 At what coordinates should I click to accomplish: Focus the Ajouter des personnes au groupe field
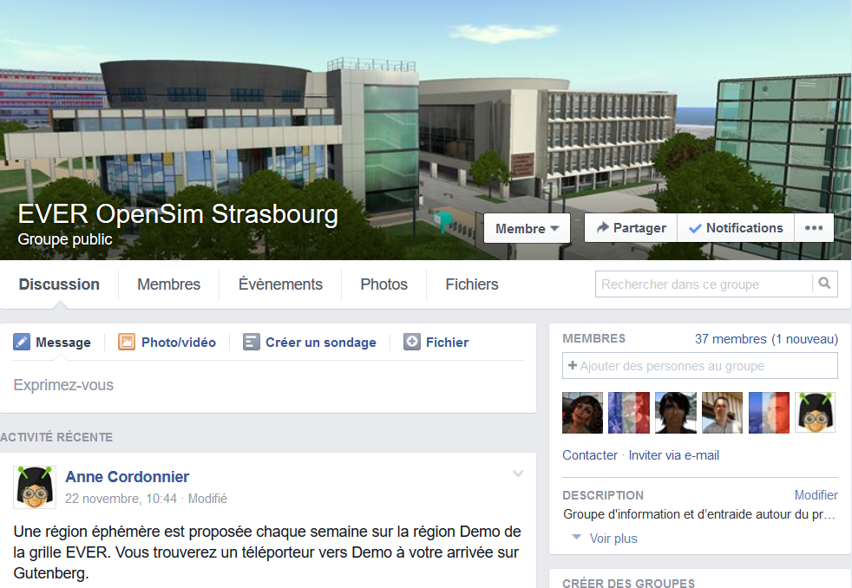coord(700,365)
